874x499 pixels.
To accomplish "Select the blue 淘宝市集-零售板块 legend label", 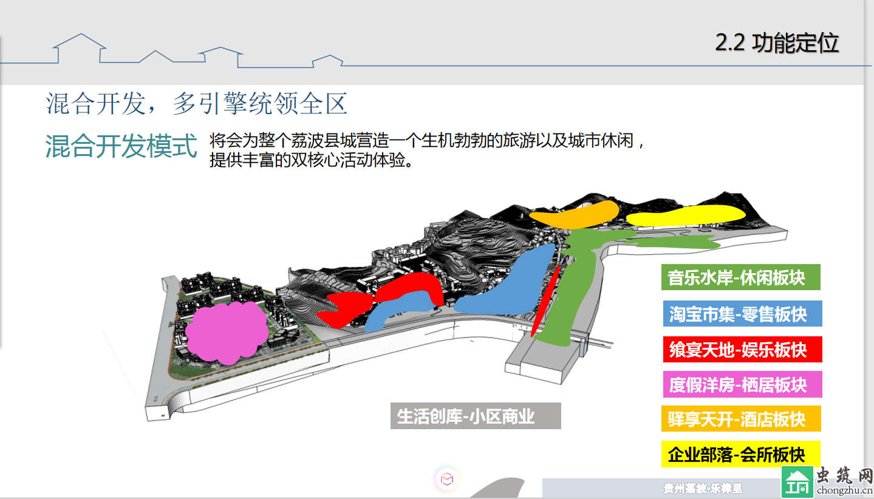I will 742,314.
